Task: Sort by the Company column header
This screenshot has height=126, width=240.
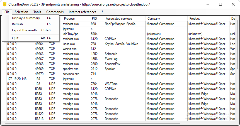Action: (166, 19)
